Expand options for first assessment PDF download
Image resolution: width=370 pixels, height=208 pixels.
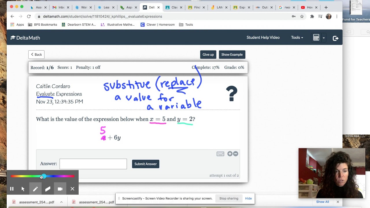[61, 202]
